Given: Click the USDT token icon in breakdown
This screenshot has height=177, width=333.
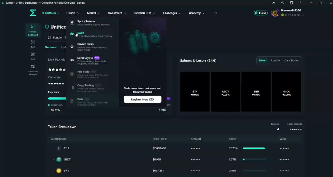Looking at the screenshot, I should coord(59,160).
